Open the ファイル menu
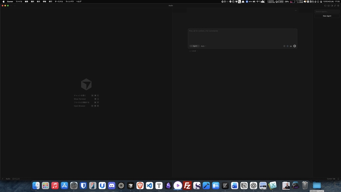This screenshot has height=192, width=341. coord(19,2)
